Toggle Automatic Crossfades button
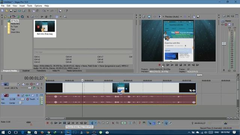Screen dimensions: 240x135 tap(154, 123)
